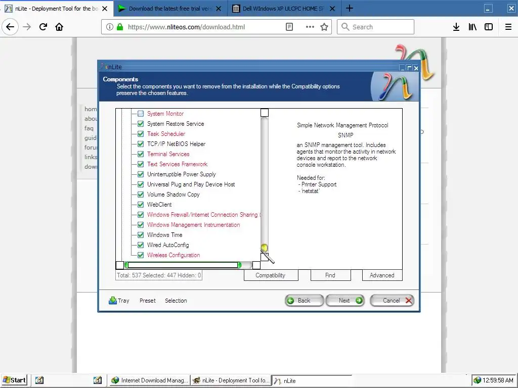Click the green padlock security icon
This screenshot has width=518, height=388.
coord(120,27)
